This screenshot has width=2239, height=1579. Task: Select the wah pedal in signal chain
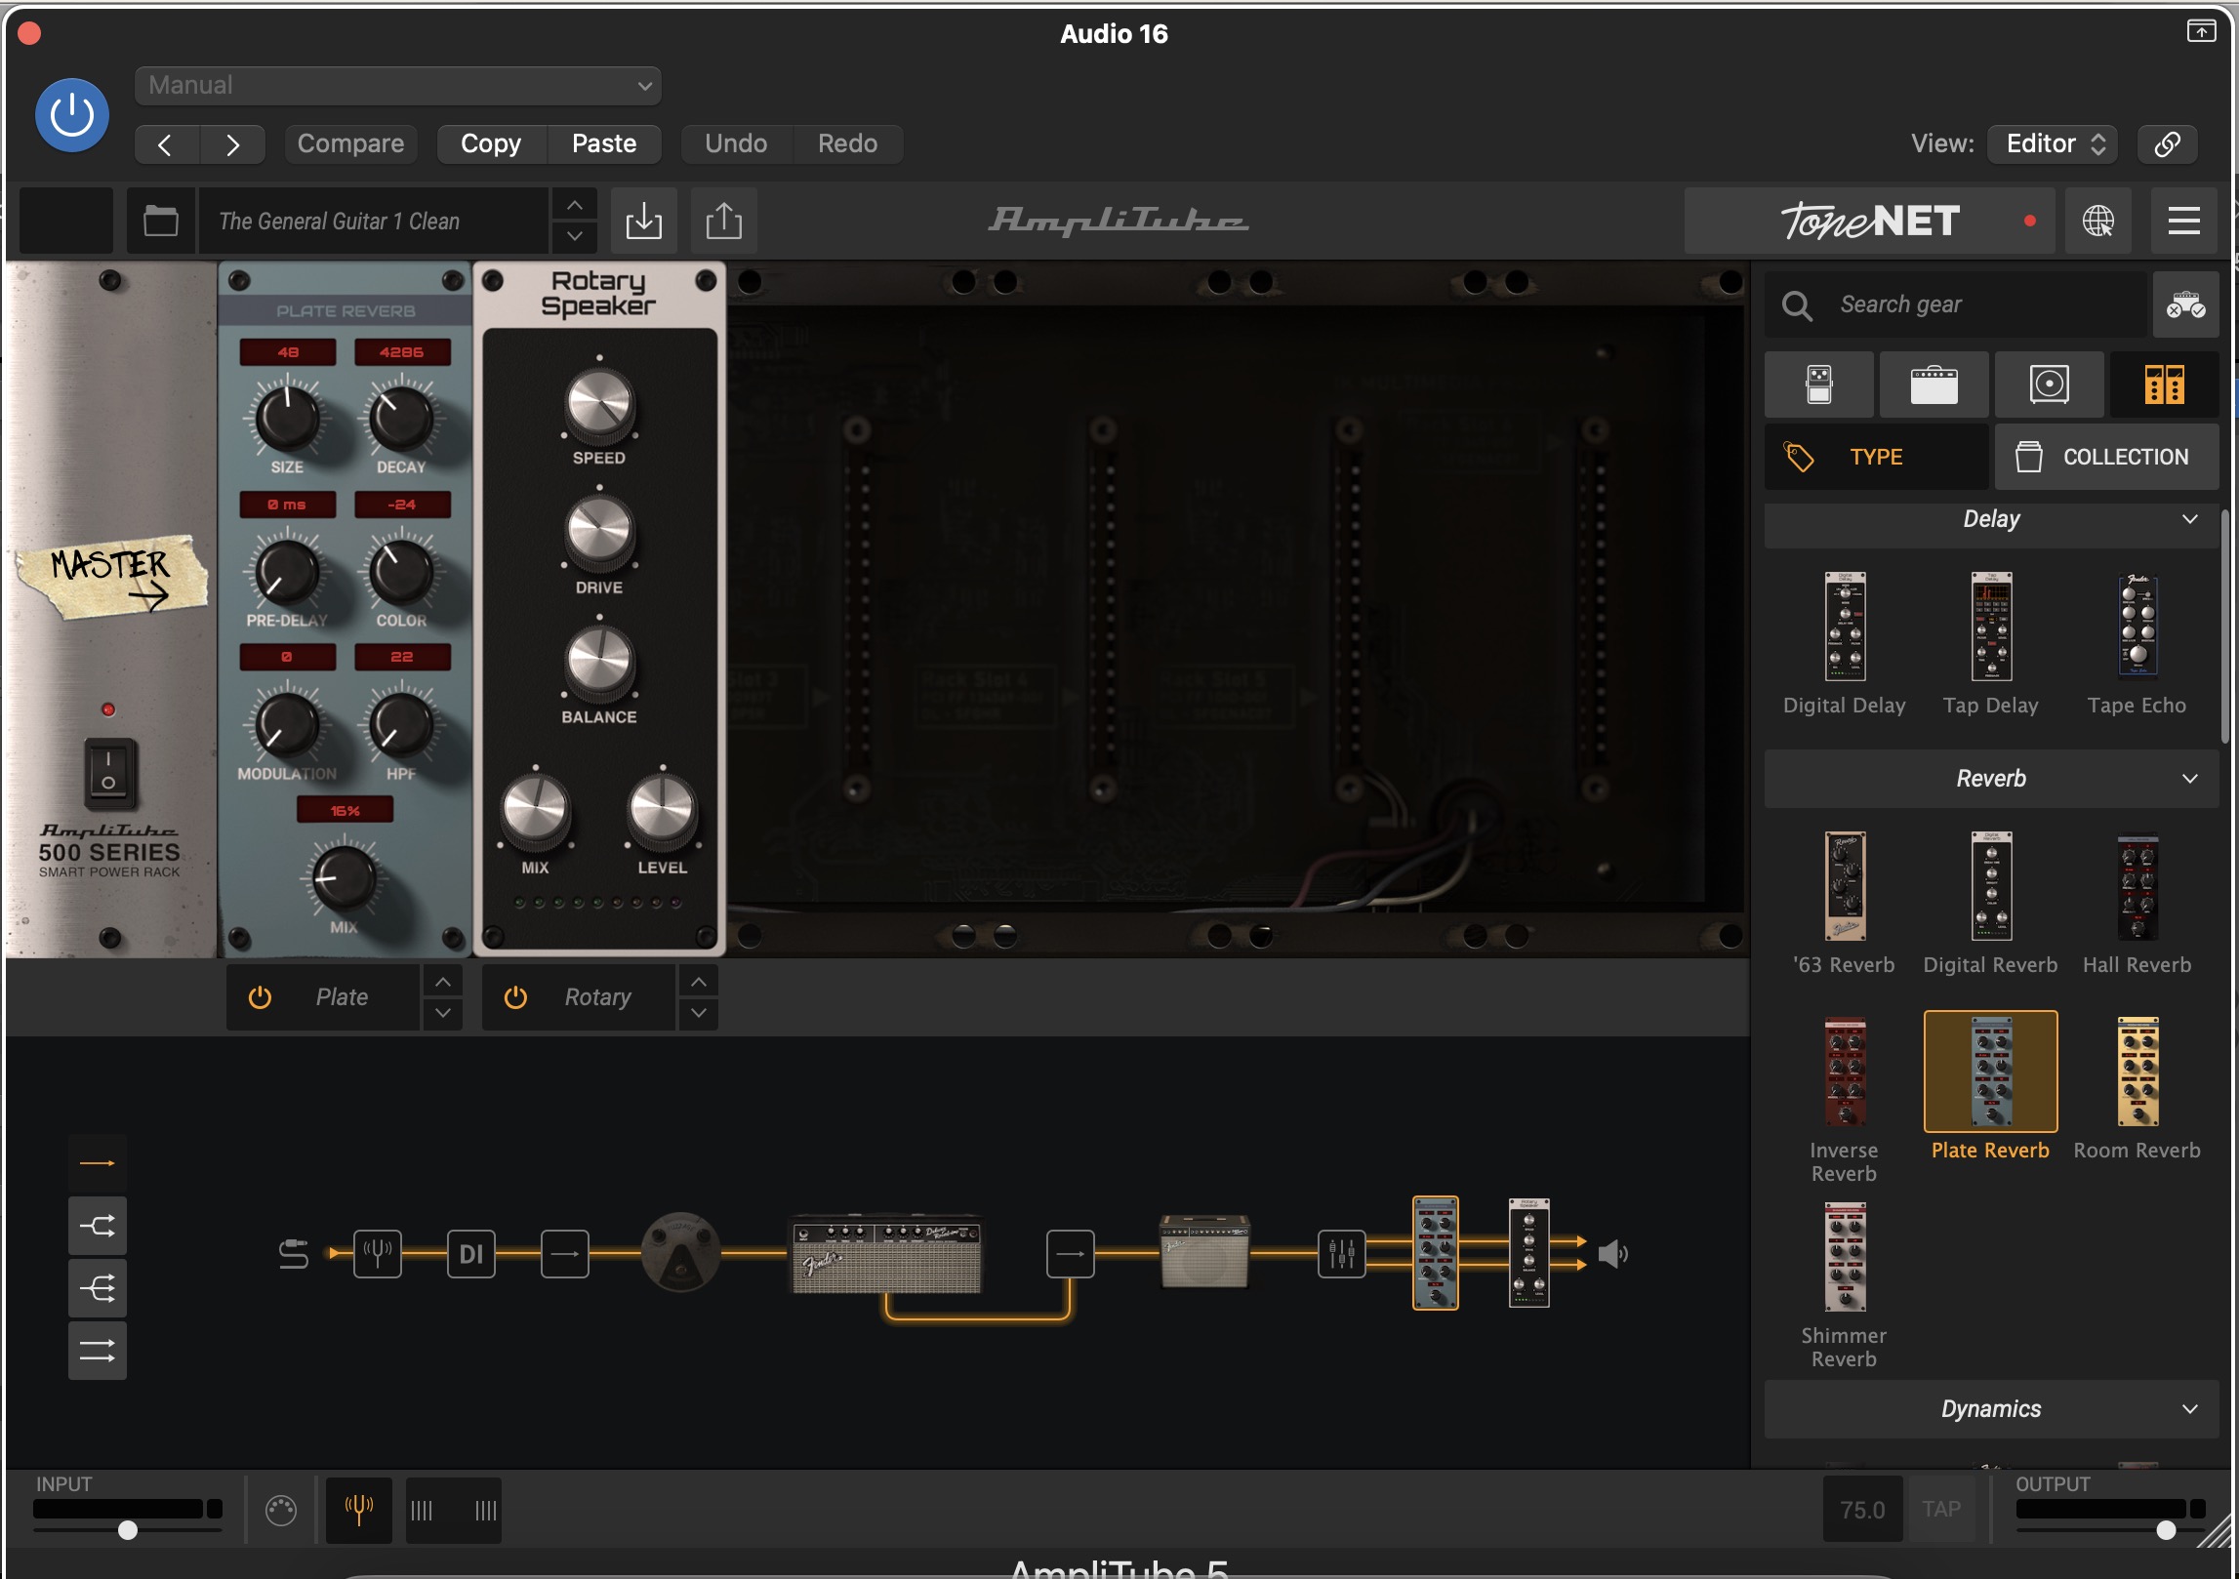681,1253
